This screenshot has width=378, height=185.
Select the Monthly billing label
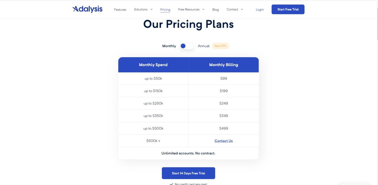[169, 46]
